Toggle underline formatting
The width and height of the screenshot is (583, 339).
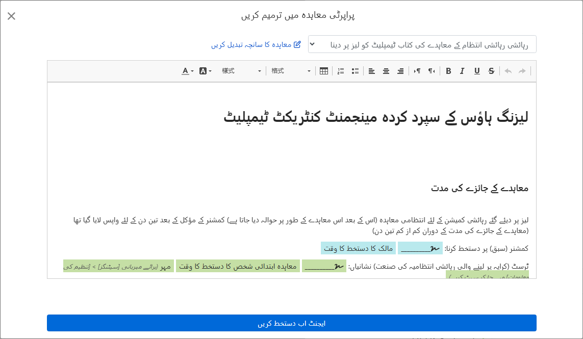[477, 71]
